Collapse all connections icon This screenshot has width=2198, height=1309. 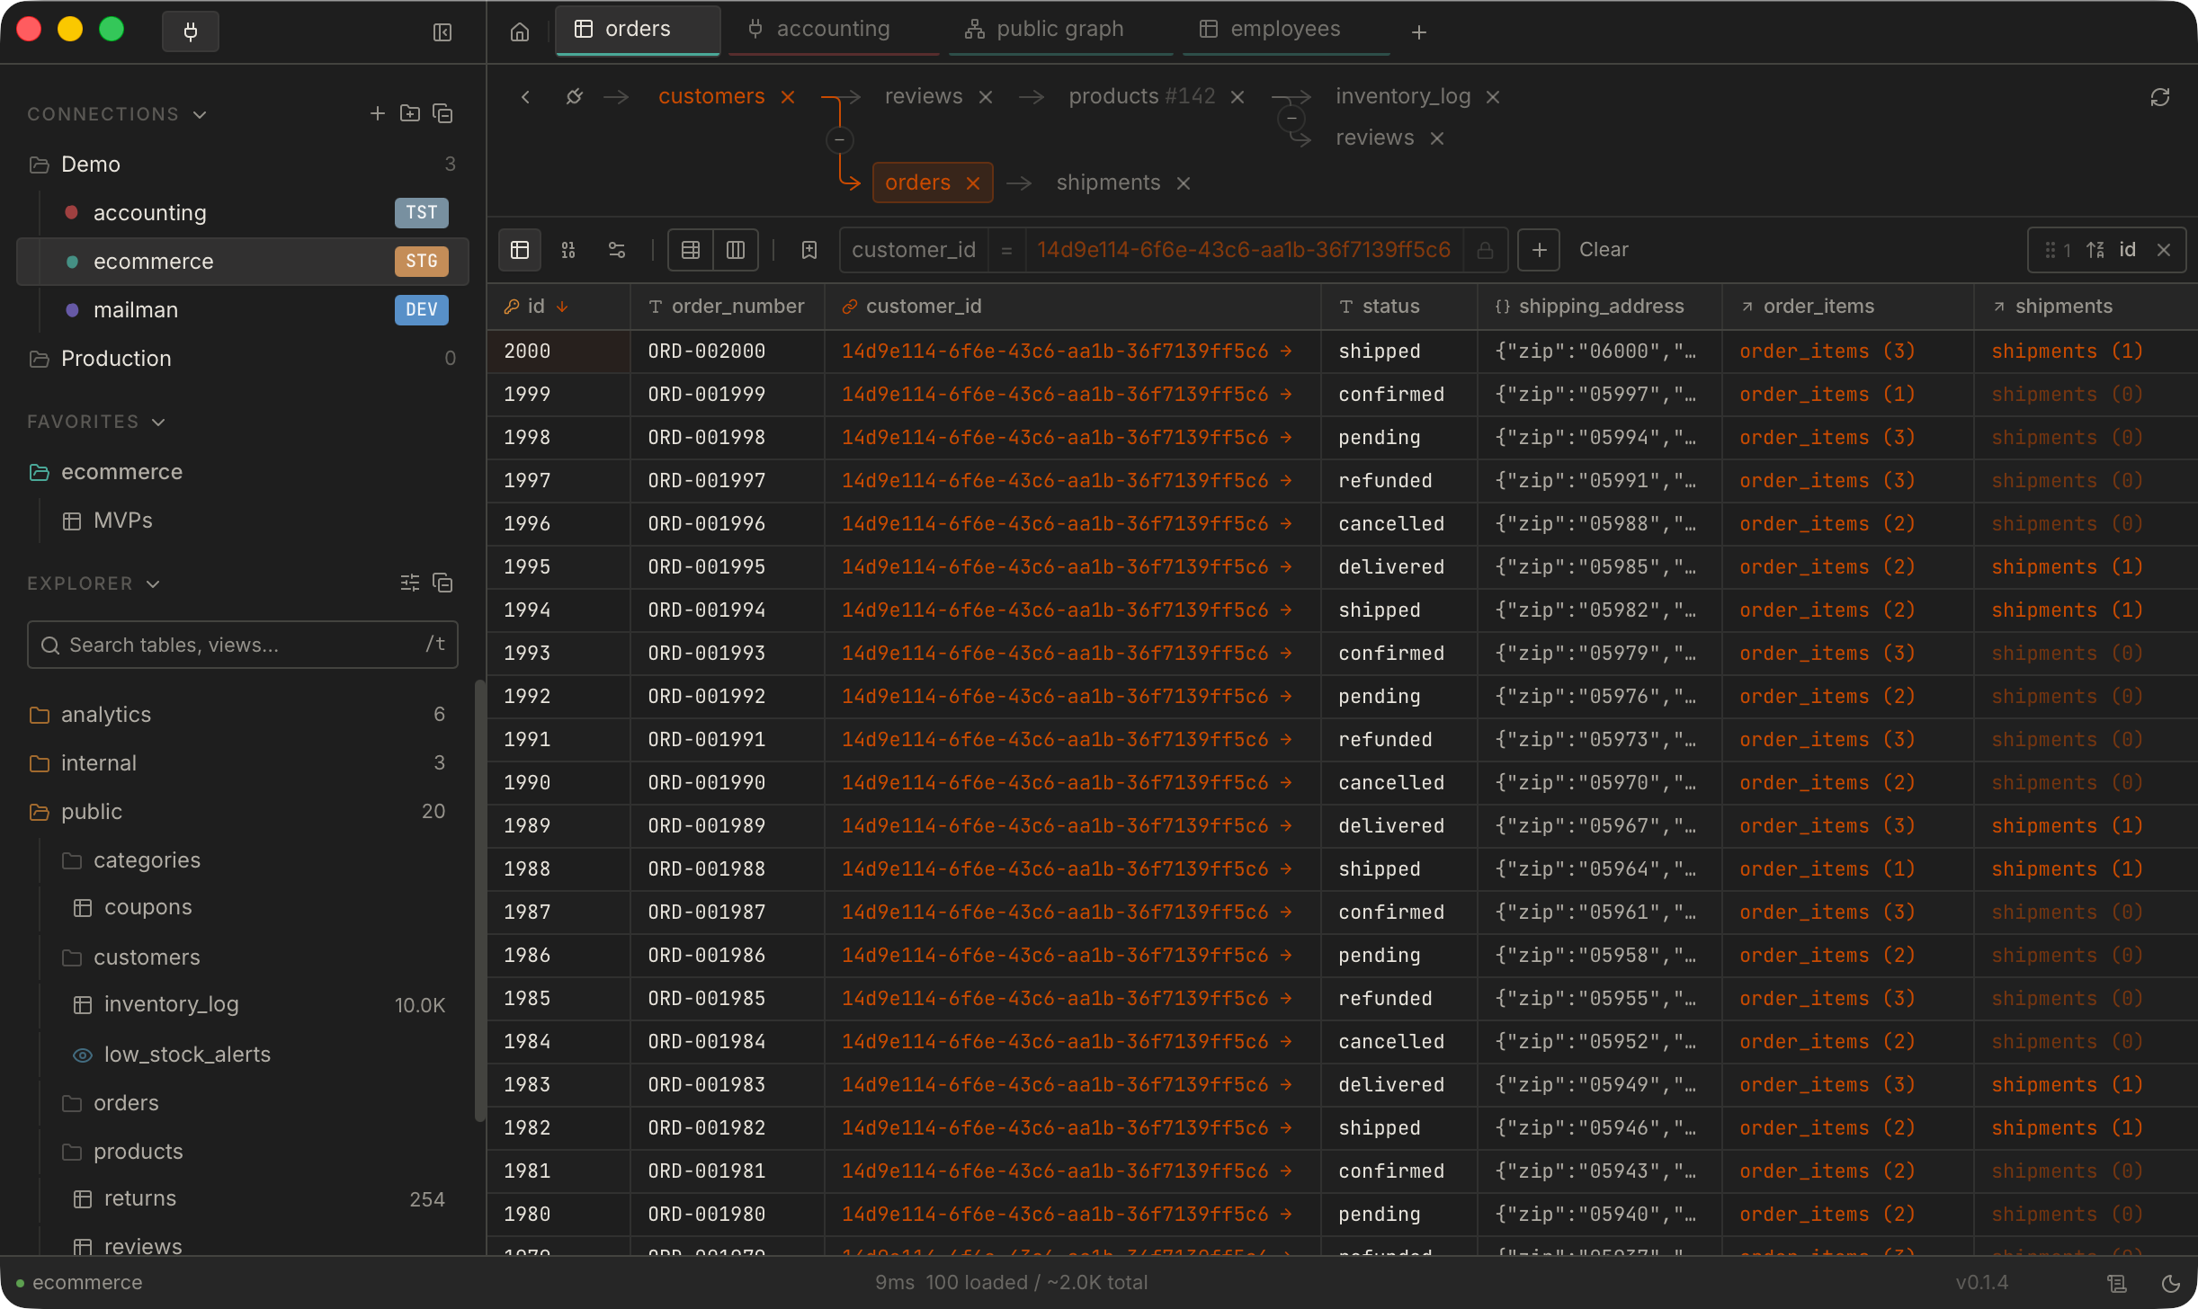click(442, 113)
